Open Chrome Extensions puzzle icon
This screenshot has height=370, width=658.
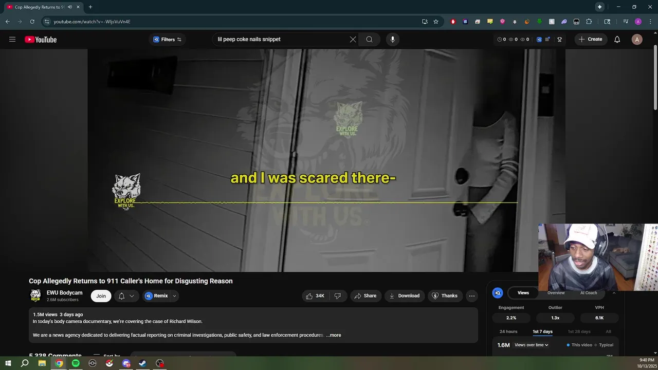(589, 22)
